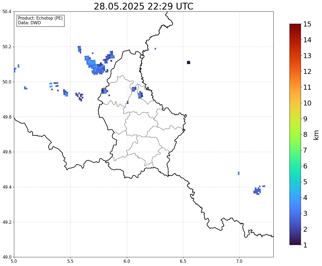The width and height of the screenshot is (322, 266).
Task: Click the 'Data: DWD' legend line
Action: click(29, 23)
